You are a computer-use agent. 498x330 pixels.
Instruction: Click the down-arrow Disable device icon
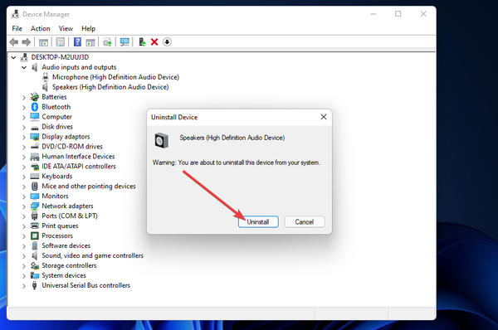pos(167,42)
